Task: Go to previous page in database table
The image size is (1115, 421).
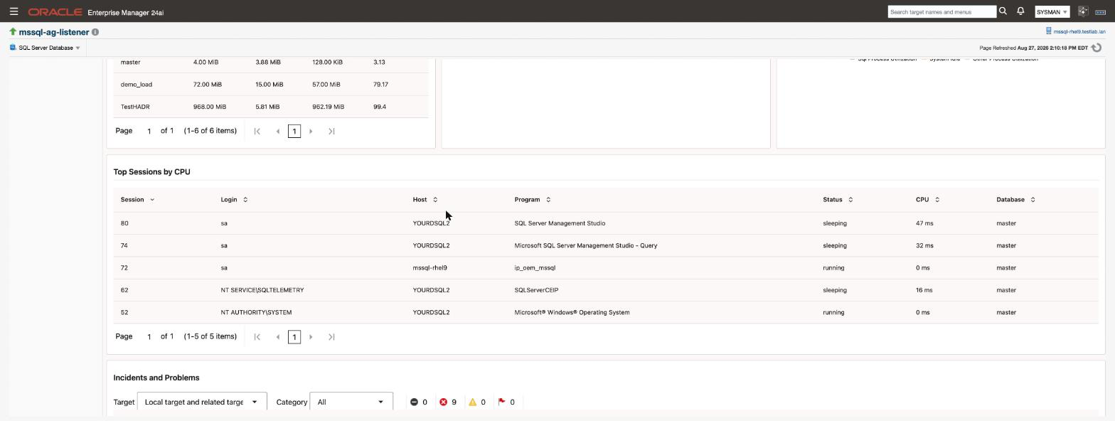Action: [277, 131]
